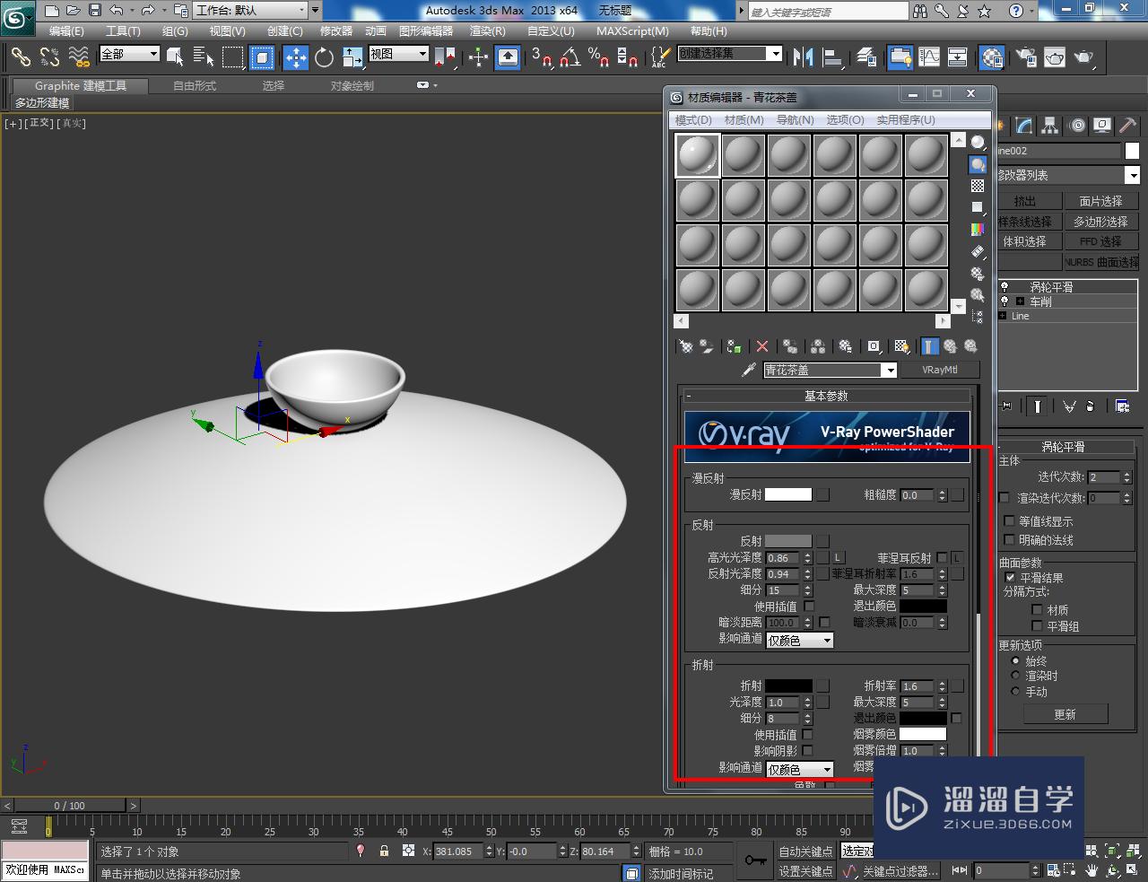Viewport: 1148px width, 882px height.
Task: Toggle the Angle Snap icon
Action: [570, 57]
